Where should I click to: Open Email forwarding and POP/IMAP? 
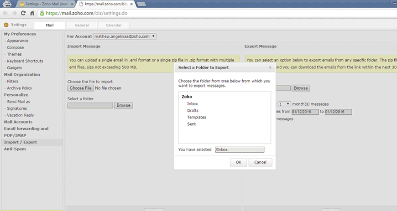26,132
